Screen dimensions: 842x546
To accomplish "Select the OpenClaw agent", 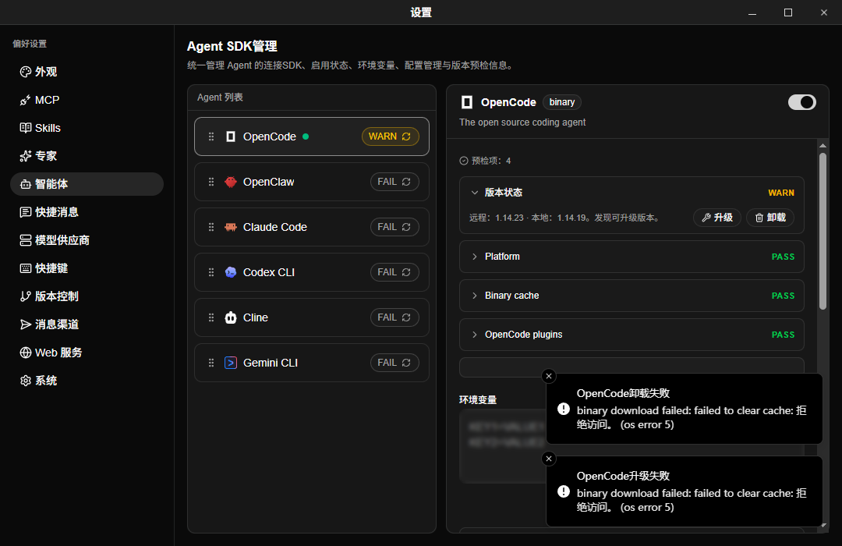I will point(311,182).
